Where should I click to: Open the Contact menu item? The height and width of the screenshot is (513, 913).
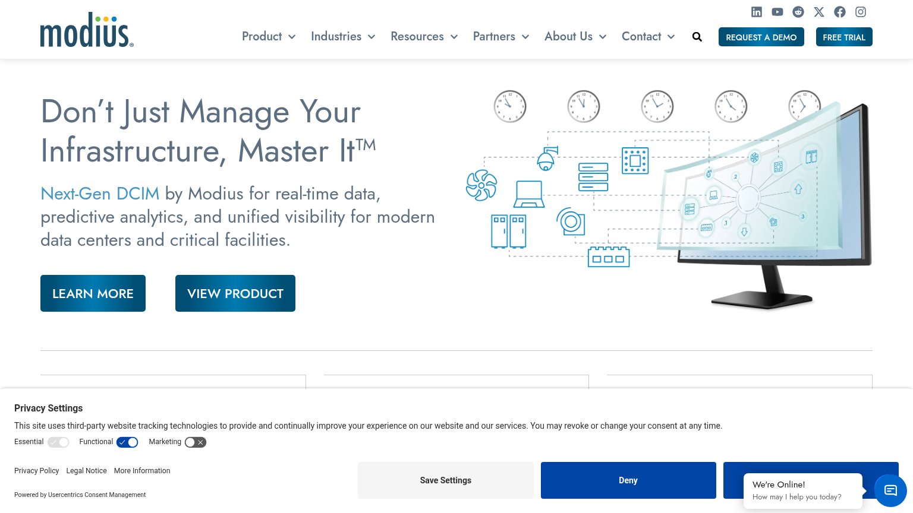tap(641, 36)
